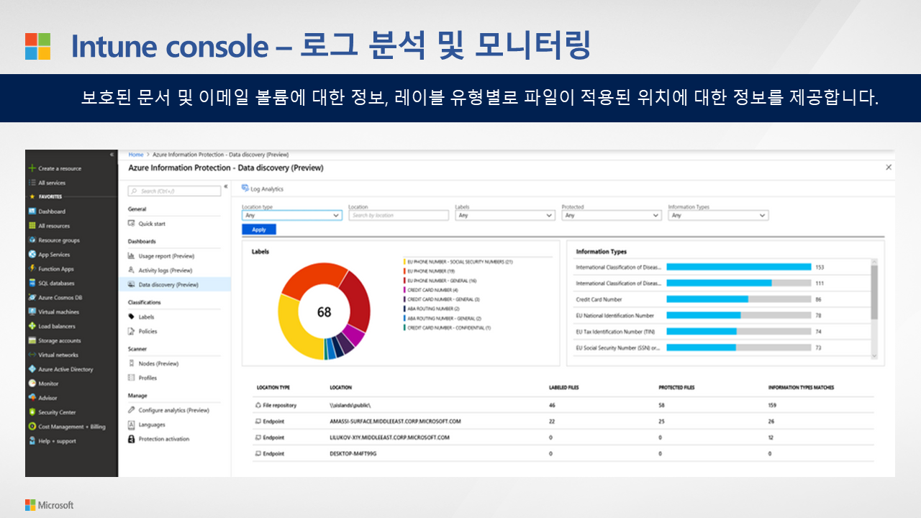The height and width of the screenshot is (518, 921).
Task: Click the All resources grid icon
Action: [32, 226]
